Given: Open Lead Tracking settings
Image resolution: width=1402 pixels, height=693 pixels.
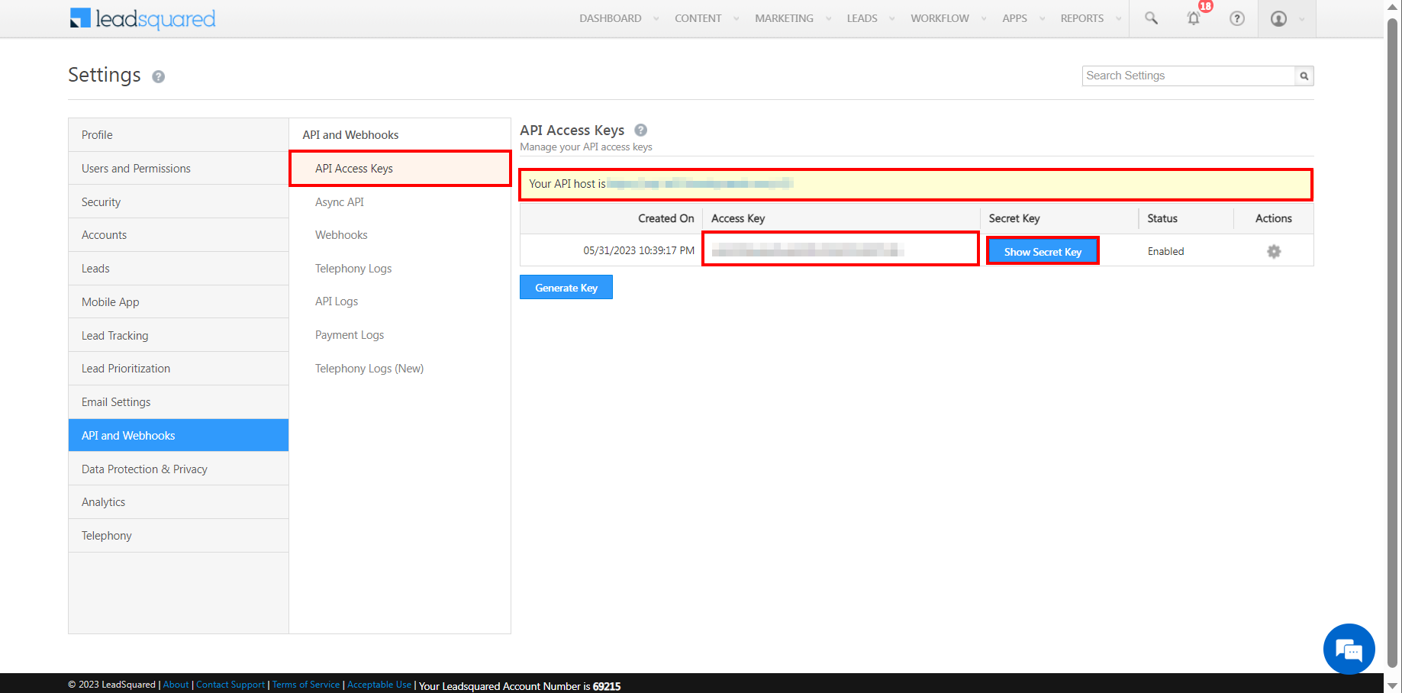Looking at the screenshot, I should click(179, 336).
